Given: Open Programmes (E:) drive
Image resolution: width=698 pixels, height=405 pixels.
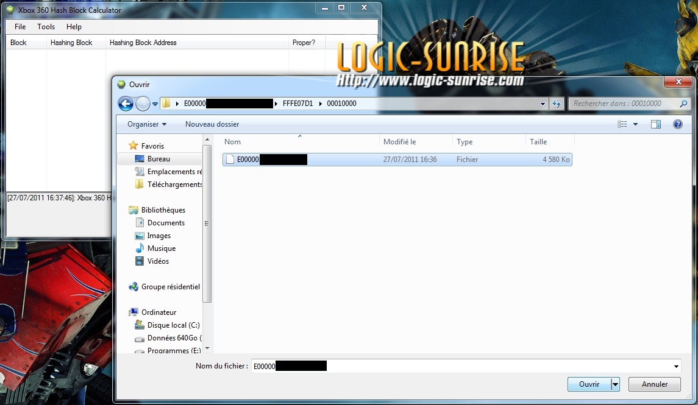Looking at the screenshot, I should pyautogui.click(x=174, y=350).
